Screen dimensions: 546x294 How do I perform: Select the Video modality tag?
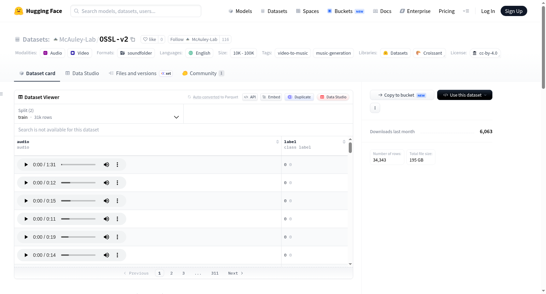coord(80,53)
